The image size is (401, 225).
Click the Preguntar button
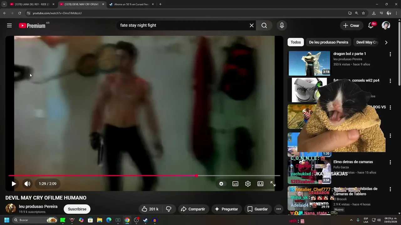pyautogui.click(x=227, y=209)
